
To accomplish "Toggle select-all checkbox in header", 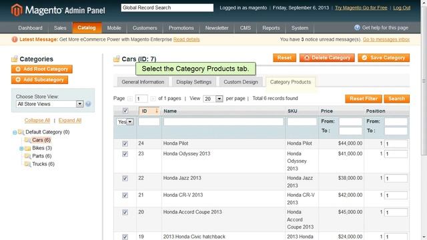I will click(125, 111).
